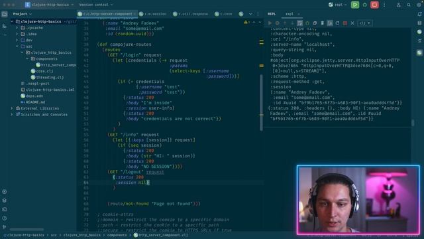
Task: Open the more tool windows ellipsis in left stripe
Action: click(5, 35)
